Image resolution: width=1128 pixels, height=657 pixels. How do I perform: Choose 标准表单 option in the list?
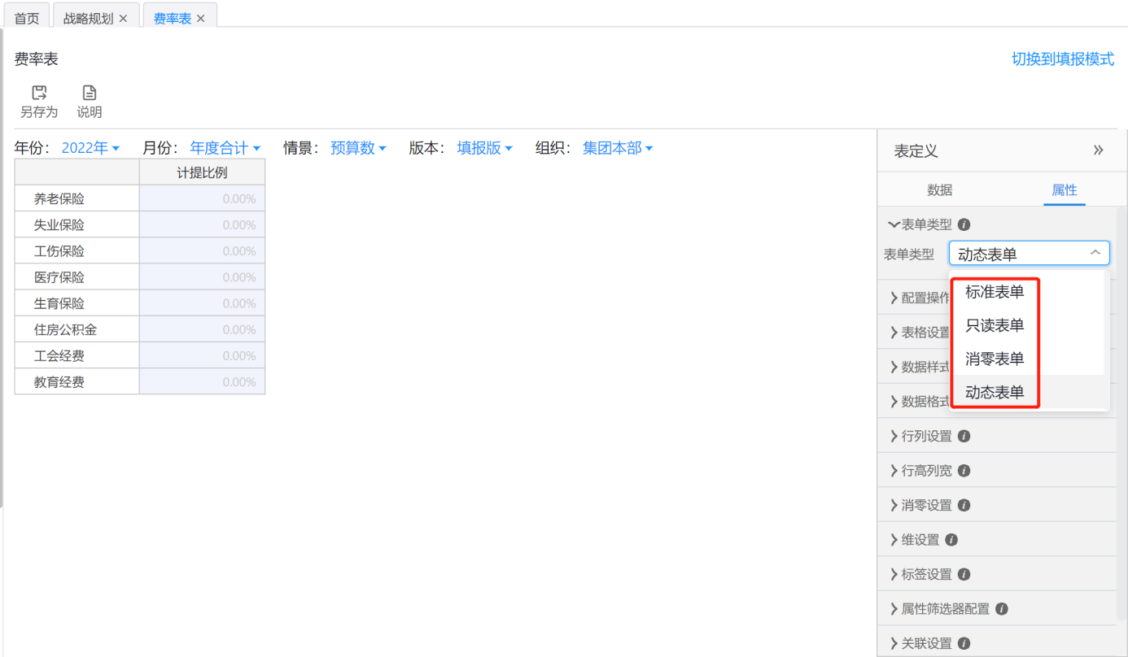coord(995,292)
